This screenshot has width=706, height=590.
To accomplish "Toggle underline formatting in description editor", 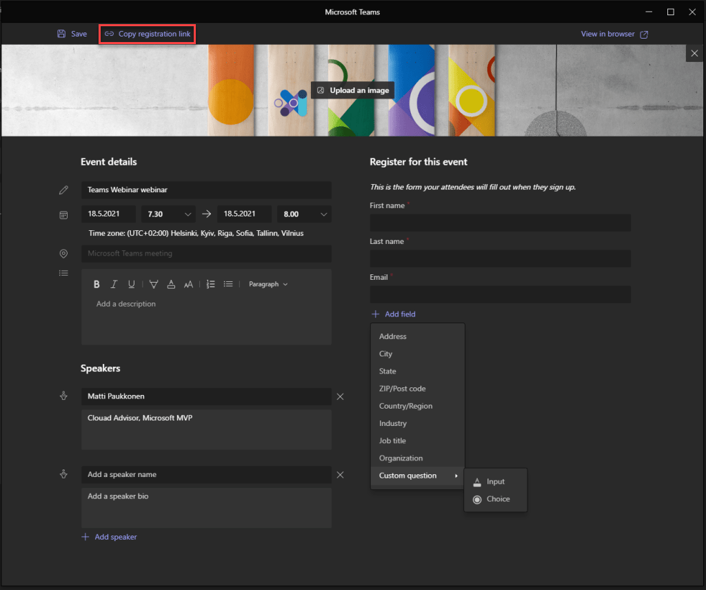I will [132, 284].
